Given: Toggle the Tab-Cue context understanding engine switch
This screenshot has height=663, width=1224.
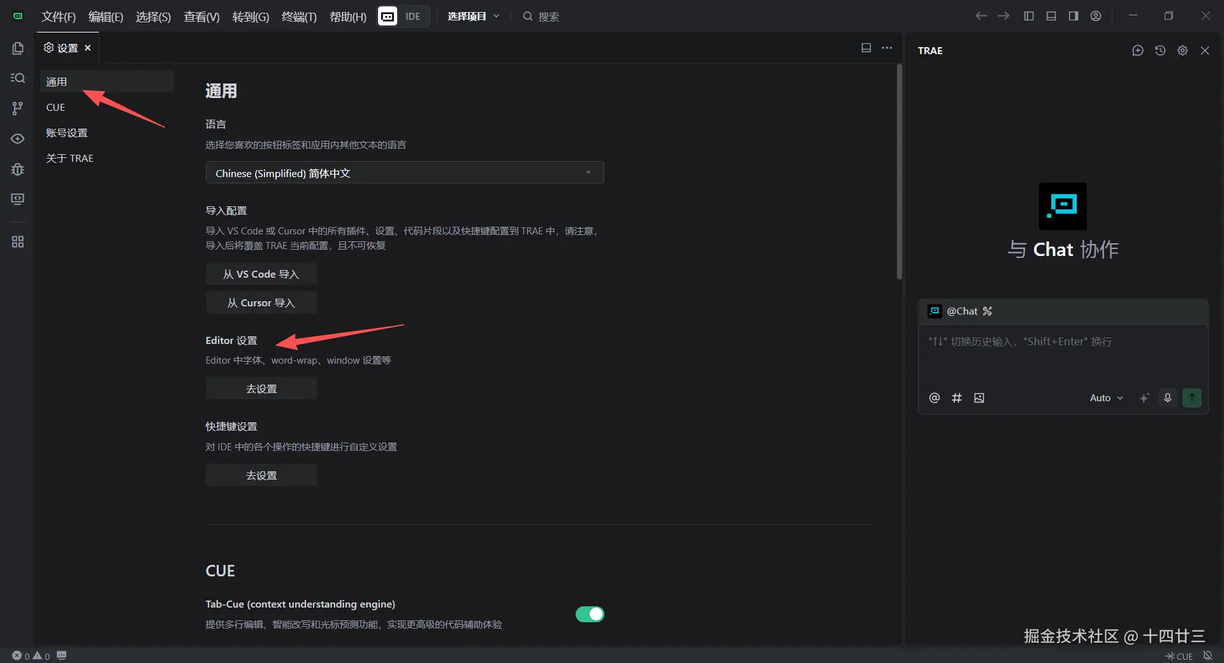Looking at the screenshot, I should [590, 614].
